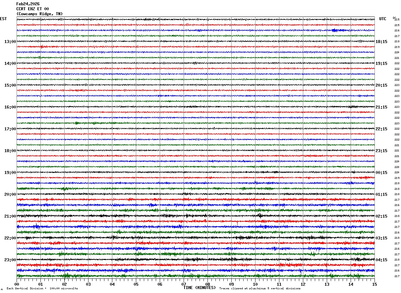
Task: Select the station code CCRT EHZ ET 00
Action: click(32, 9)
